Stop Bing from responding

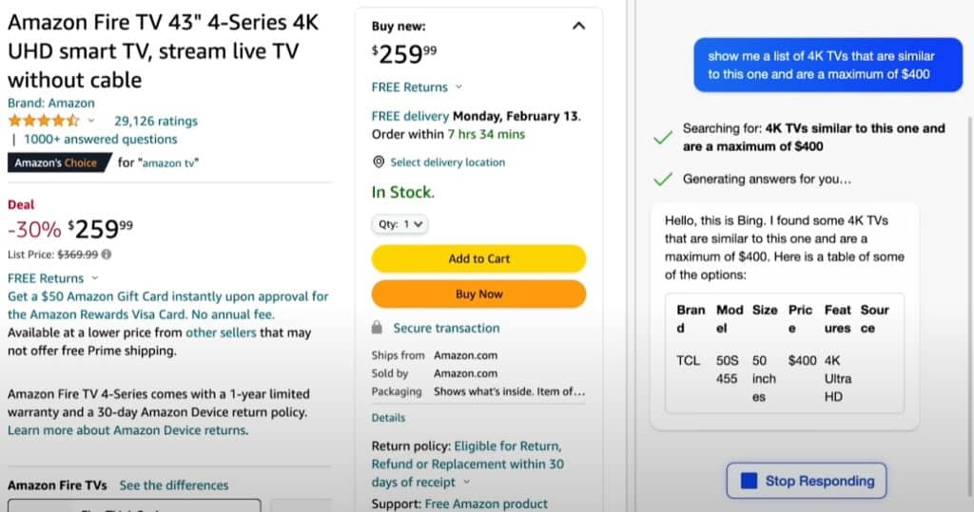tap(807, 481)
